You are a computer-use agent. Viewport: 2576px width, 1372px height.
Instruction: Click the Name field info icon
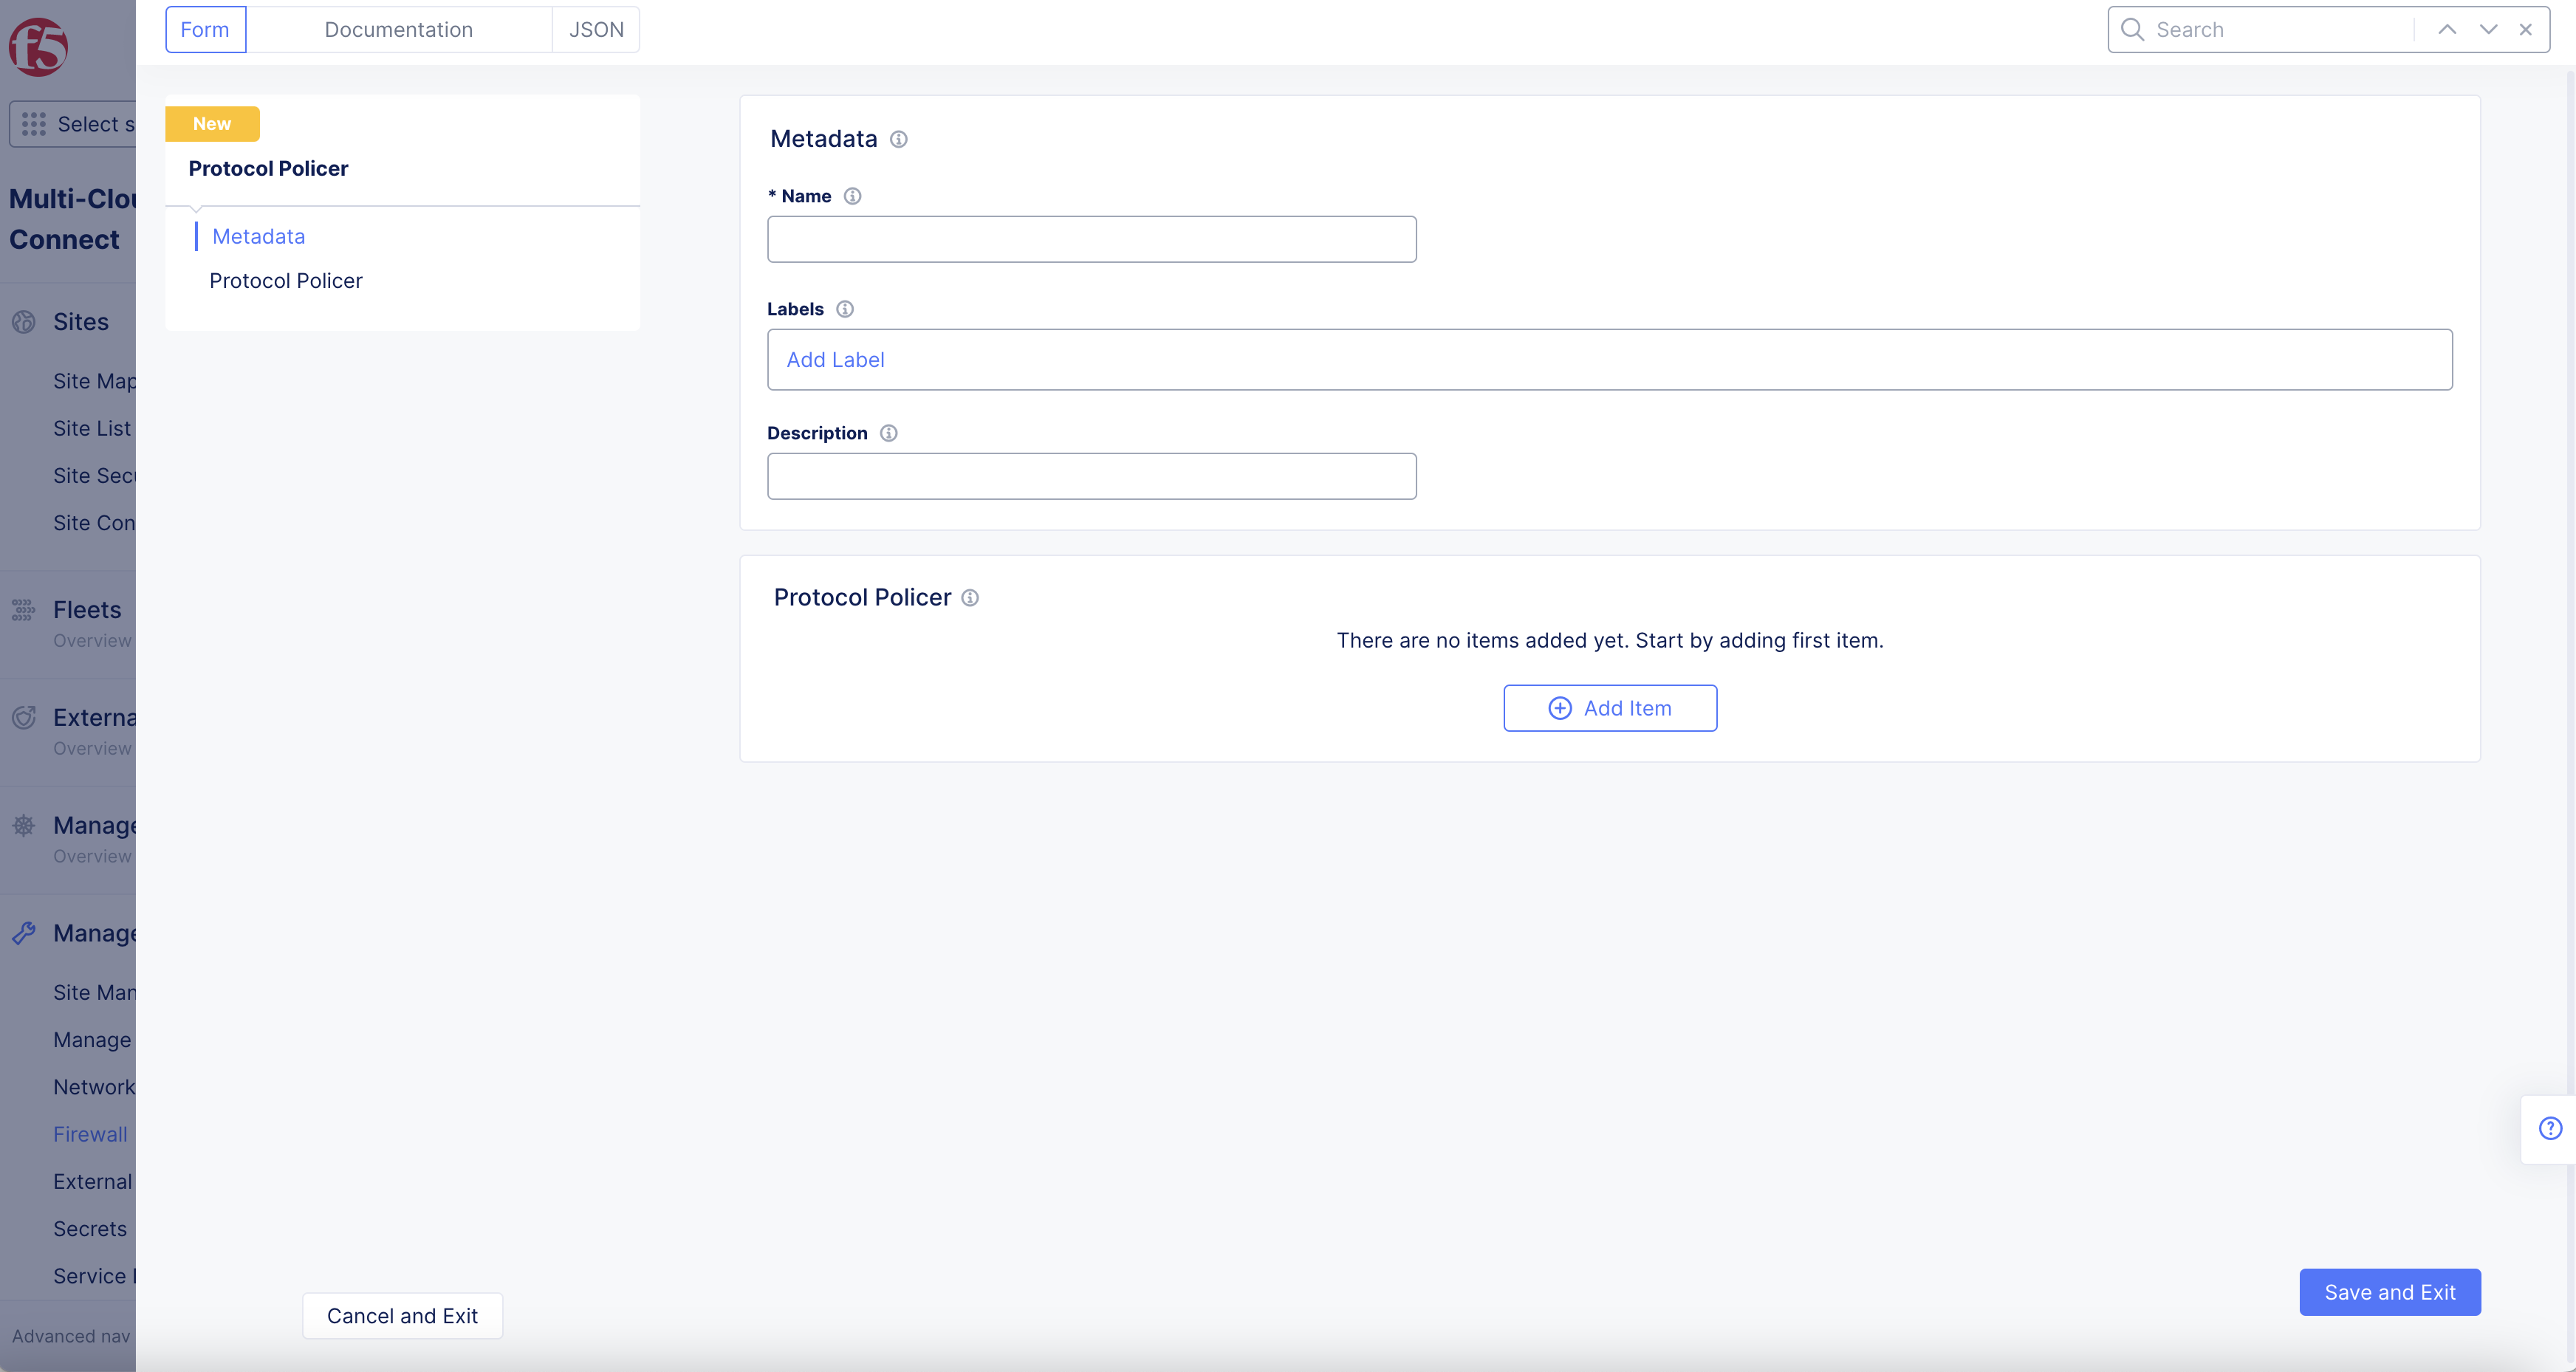[x=852, y=196]
